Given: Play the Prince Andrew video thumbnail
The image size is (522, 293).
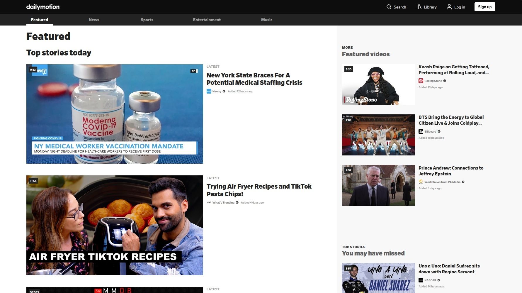Looking at the screenshot, I should click(378, 185).
